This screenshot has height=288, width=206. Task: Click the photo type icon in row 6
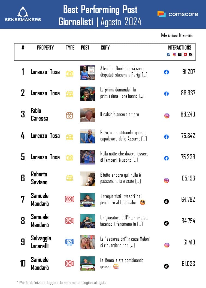coord(69,178)
